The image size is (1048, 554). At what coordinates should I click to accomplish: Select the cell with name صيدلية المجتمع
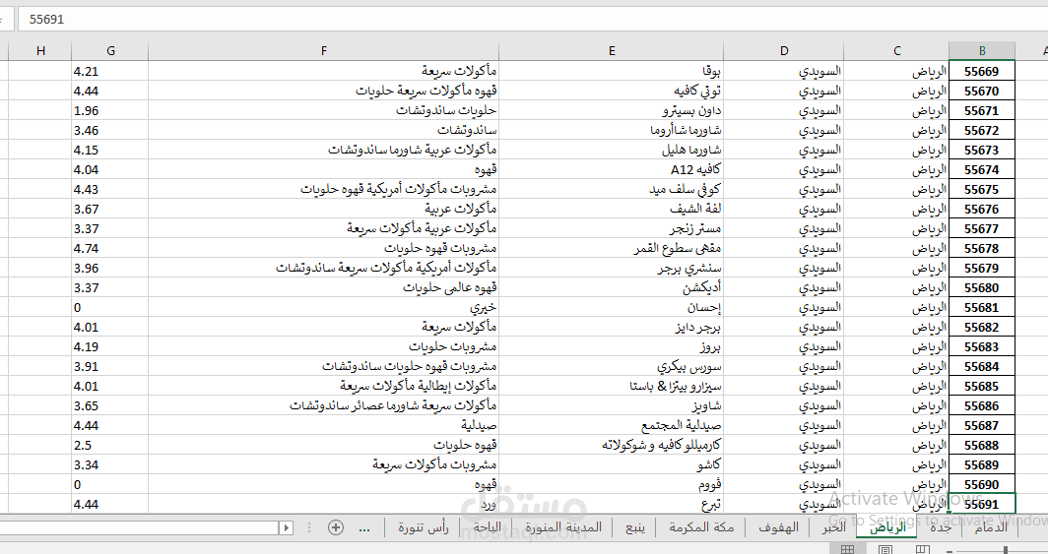point(611,425)
